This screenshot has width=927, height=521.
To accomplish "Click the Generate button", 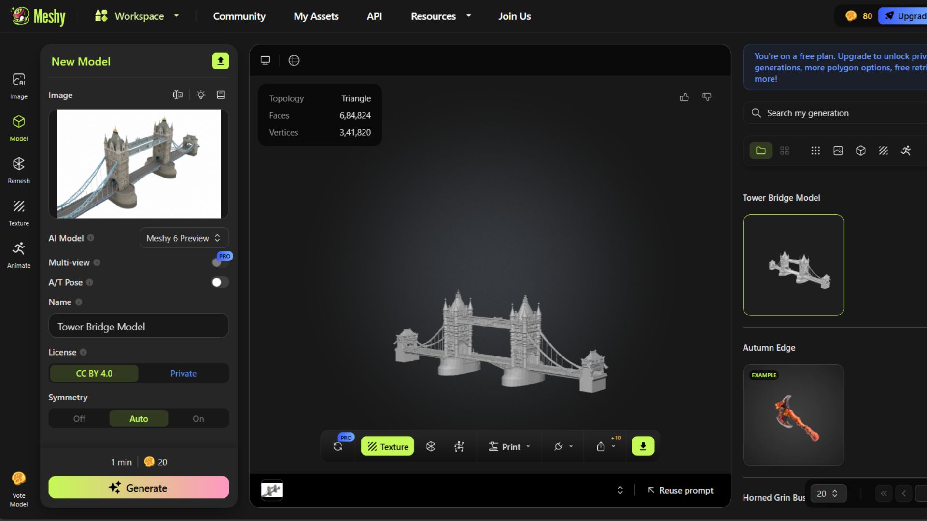I will point(139,488).
